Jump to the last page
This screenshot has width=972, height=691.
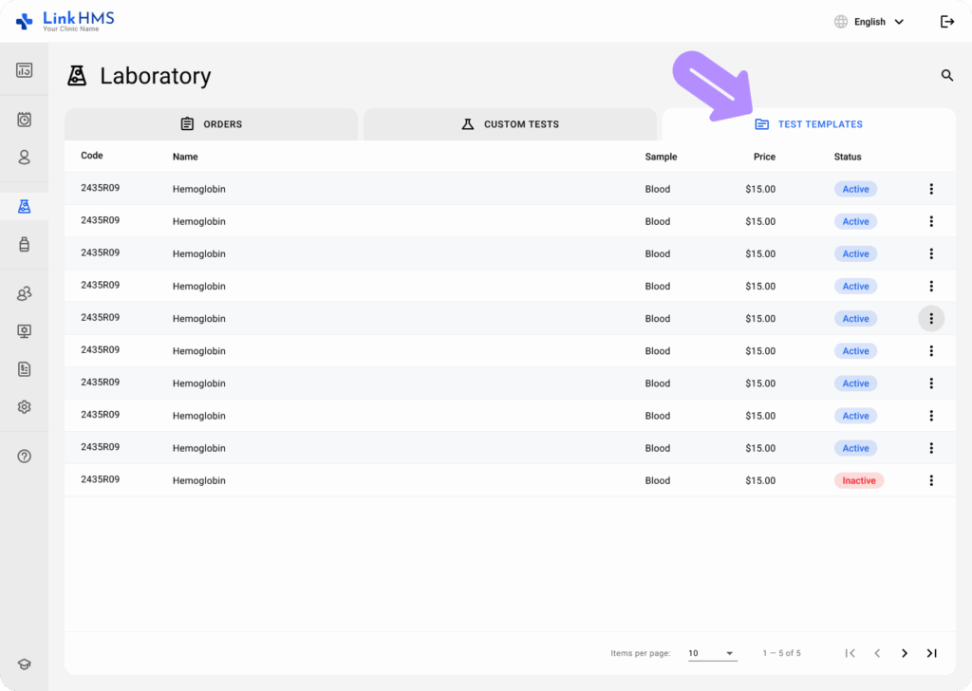pos(932,653)
